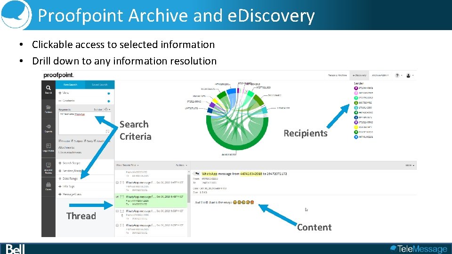Switch to the New Search tab
This screenshot has height=254, width=452.
70,85
